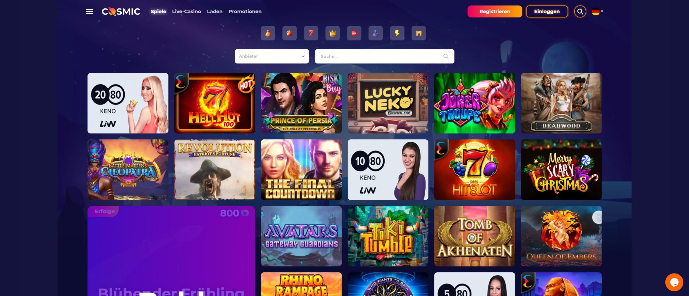Open the Laden menu item

[215, 12]
